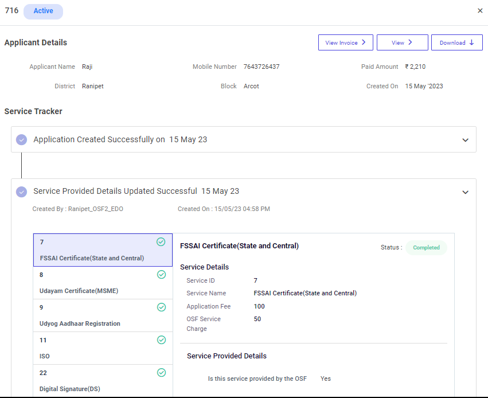This screenshot has width=488, height=398.
Task: Collapse the Service Provided Details Updated section
Action: [465, 192]
